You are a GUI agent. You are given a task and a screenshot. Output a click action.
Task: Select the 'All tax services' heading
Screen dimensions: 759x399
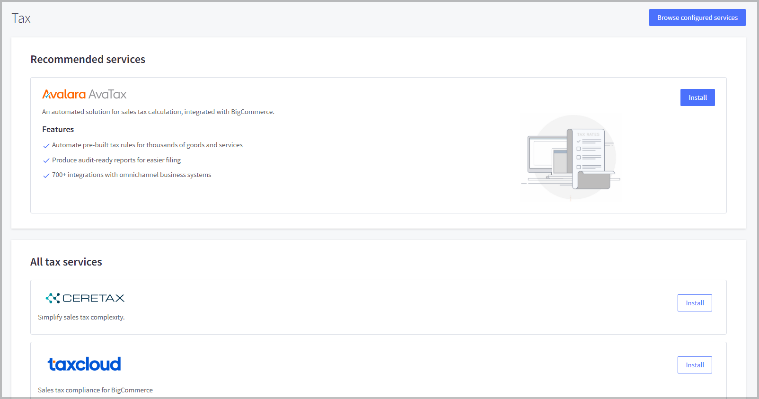tap(66, 262)
